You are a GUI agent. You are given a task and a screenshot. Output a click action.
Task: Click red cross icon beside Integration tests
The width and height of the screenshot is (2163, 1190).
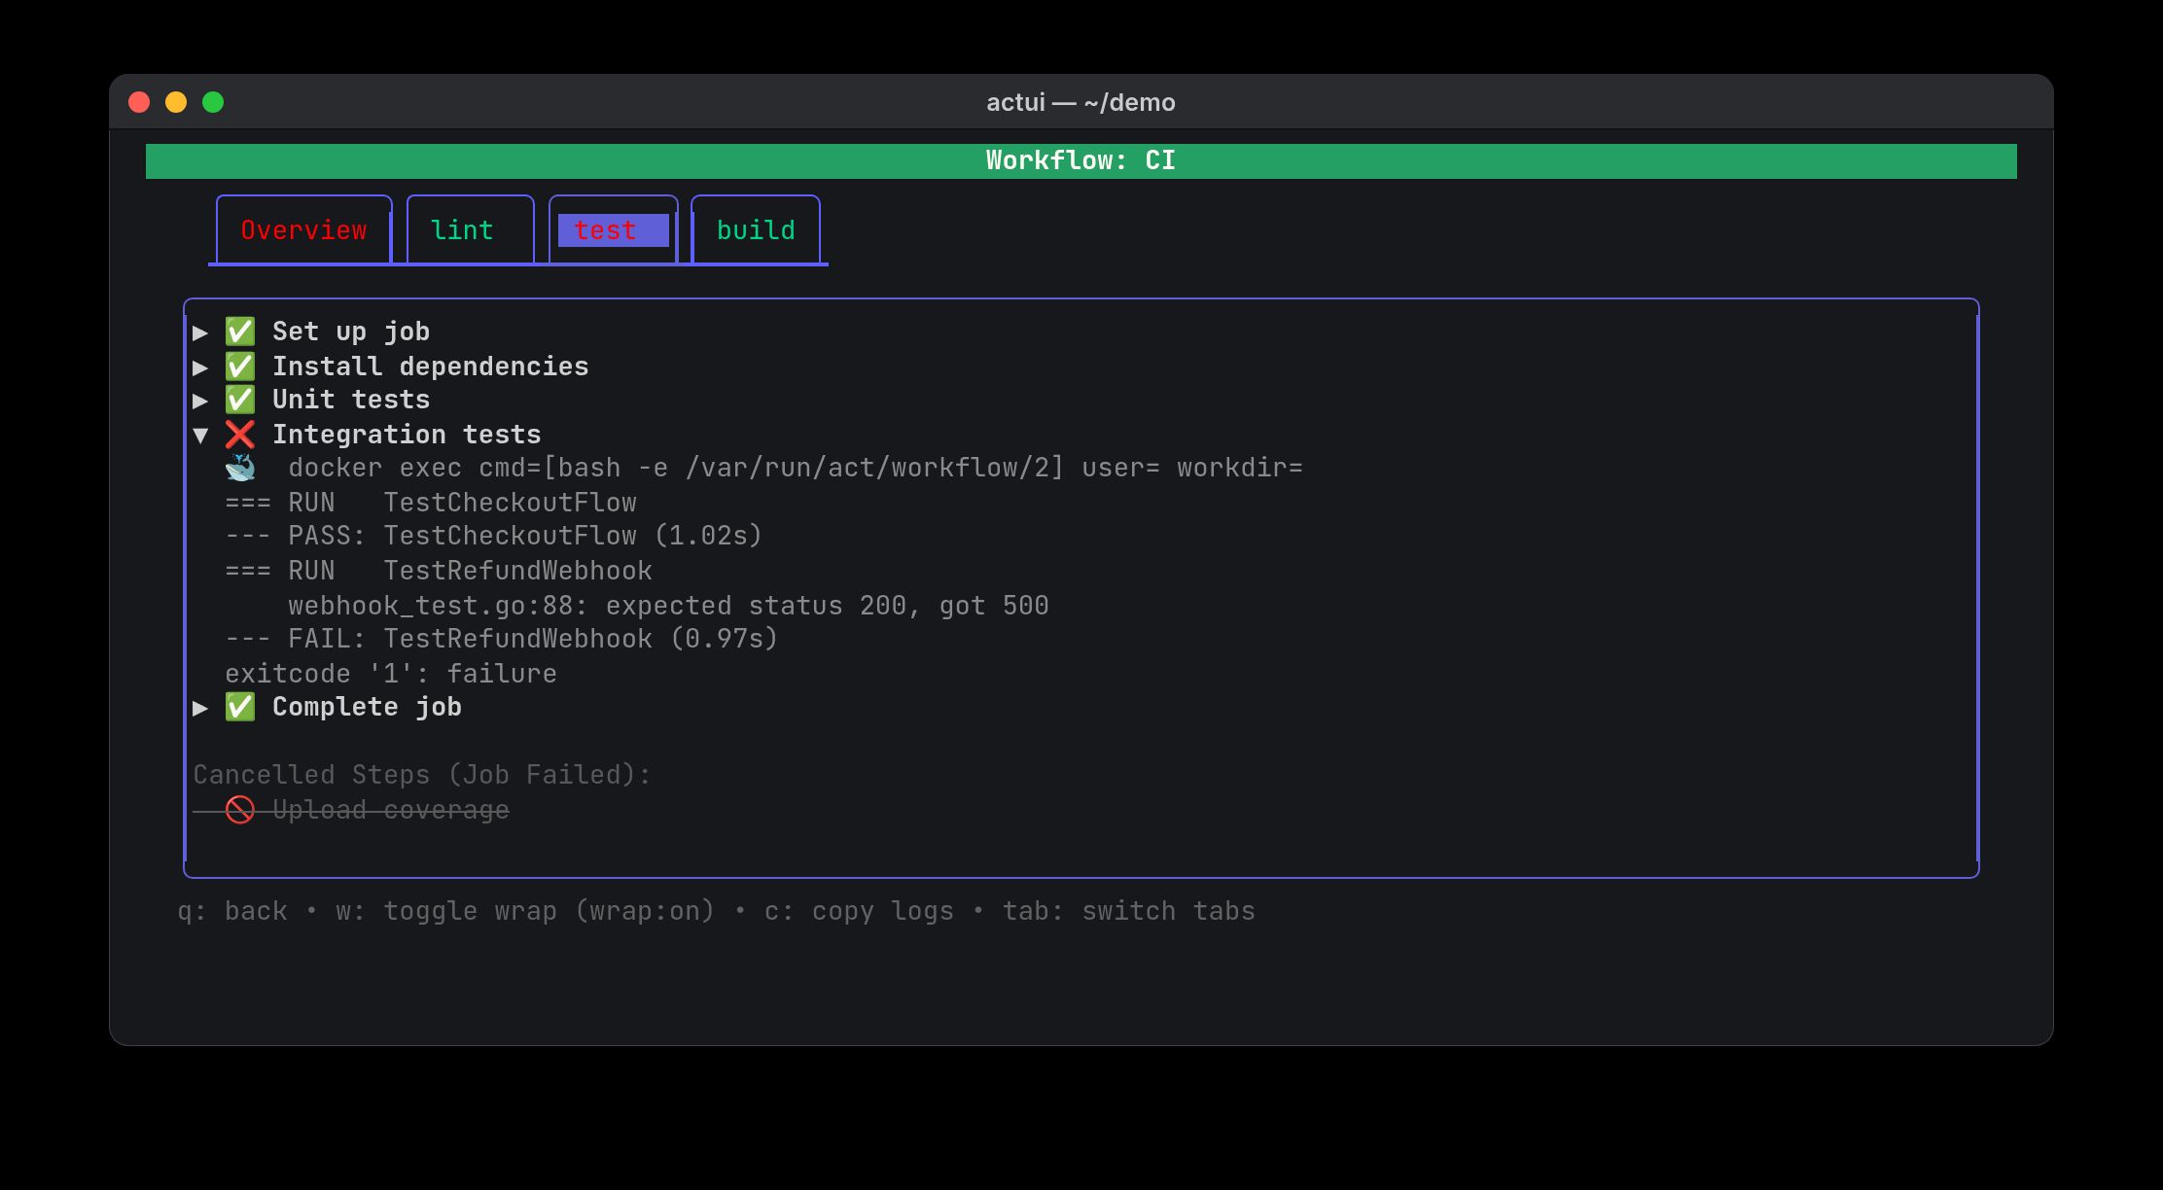240,435
